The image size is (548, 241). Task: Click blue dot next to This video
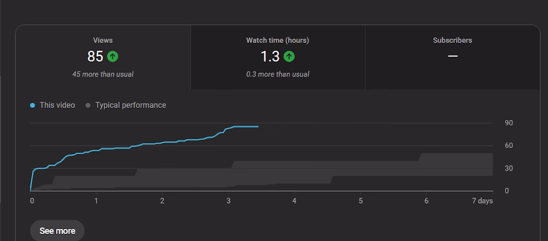tap(33, 105)
